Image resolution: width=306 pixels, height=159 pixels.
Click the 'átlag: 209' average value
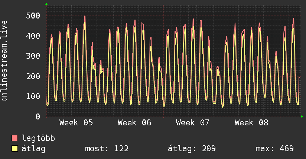click(x=192, y=149)
